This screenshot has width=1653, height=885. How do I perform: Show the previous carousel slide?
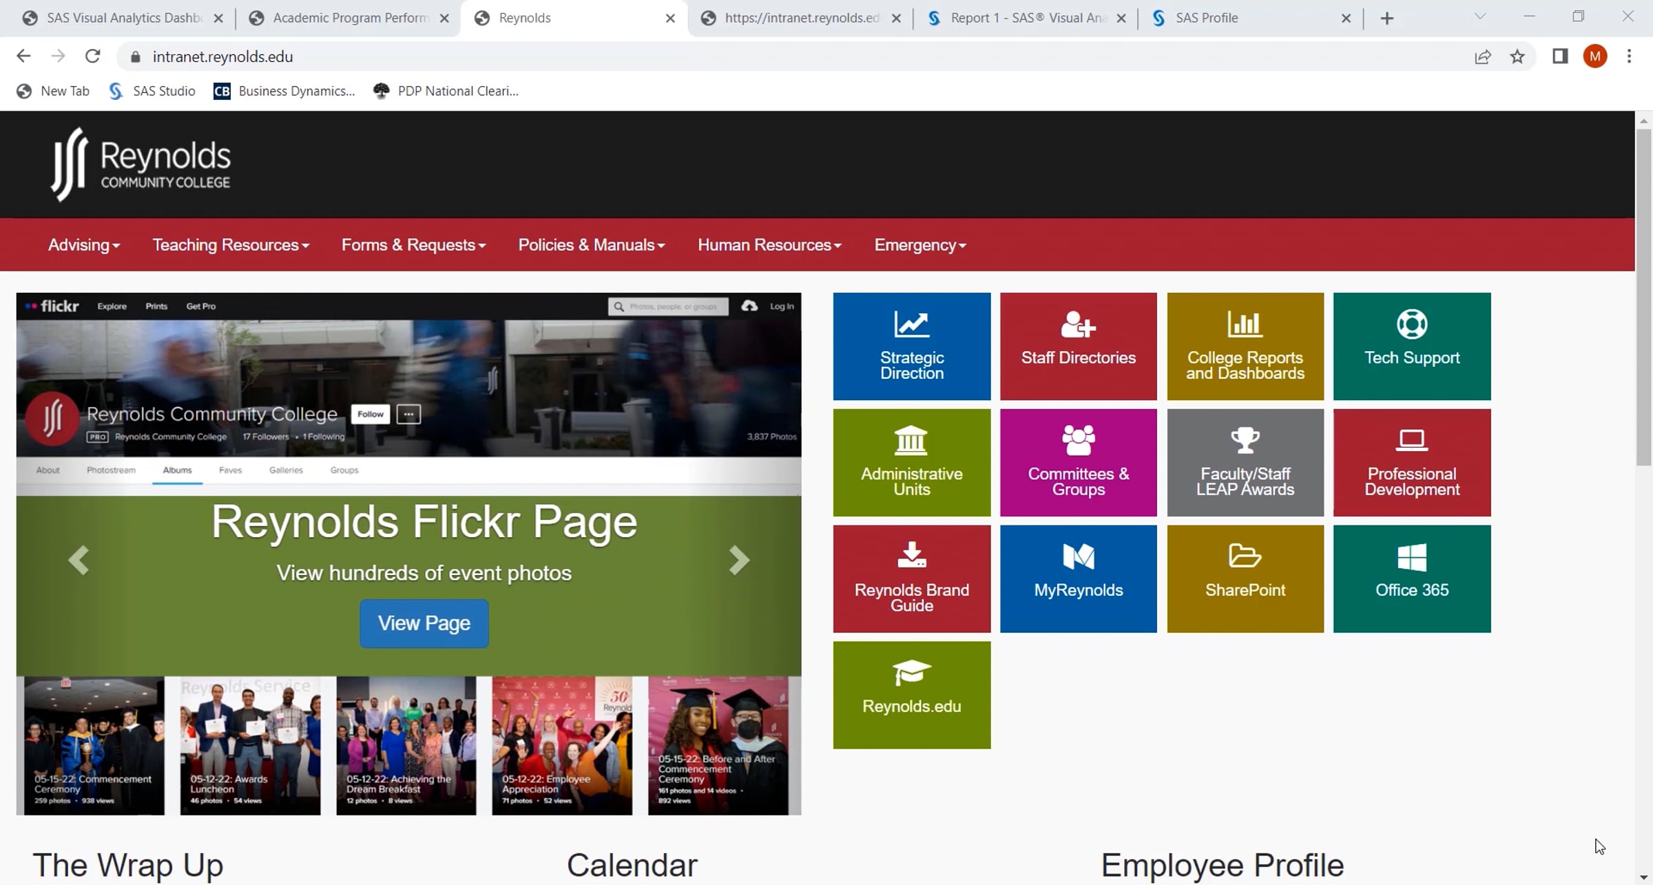coord(79,560)
